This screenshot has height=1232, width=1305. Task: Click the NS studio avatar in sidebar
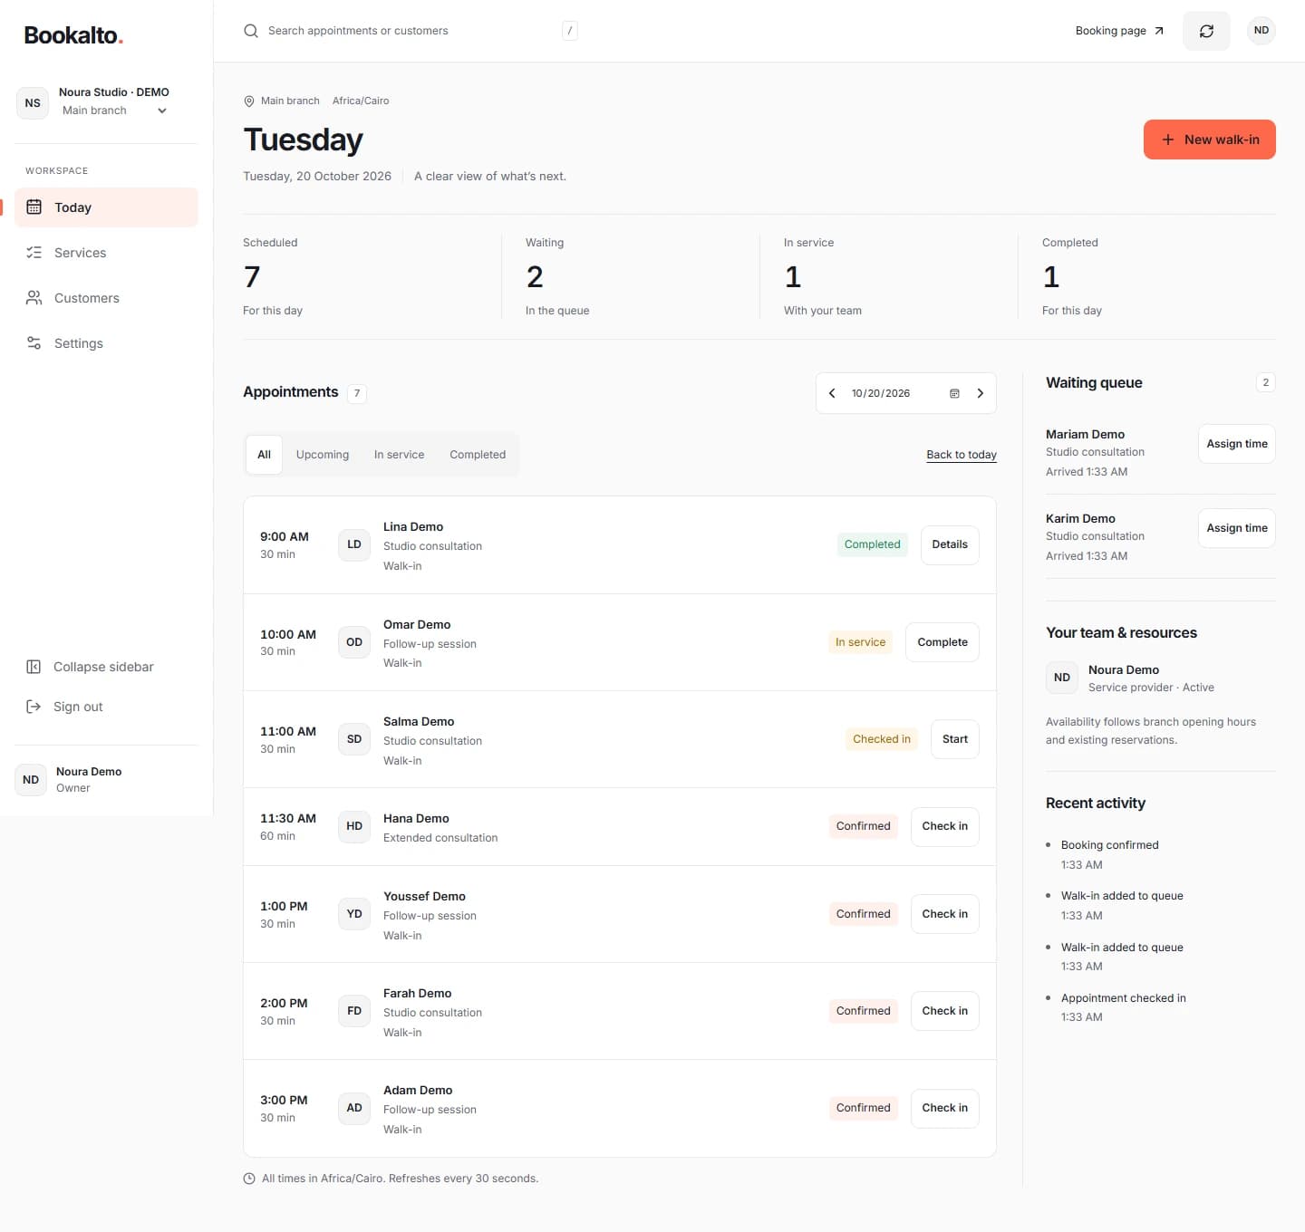click(33, 103)
